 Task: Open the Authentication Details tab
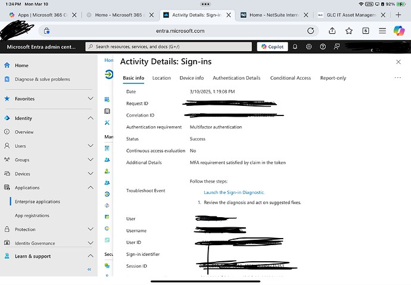pos(236,78)
